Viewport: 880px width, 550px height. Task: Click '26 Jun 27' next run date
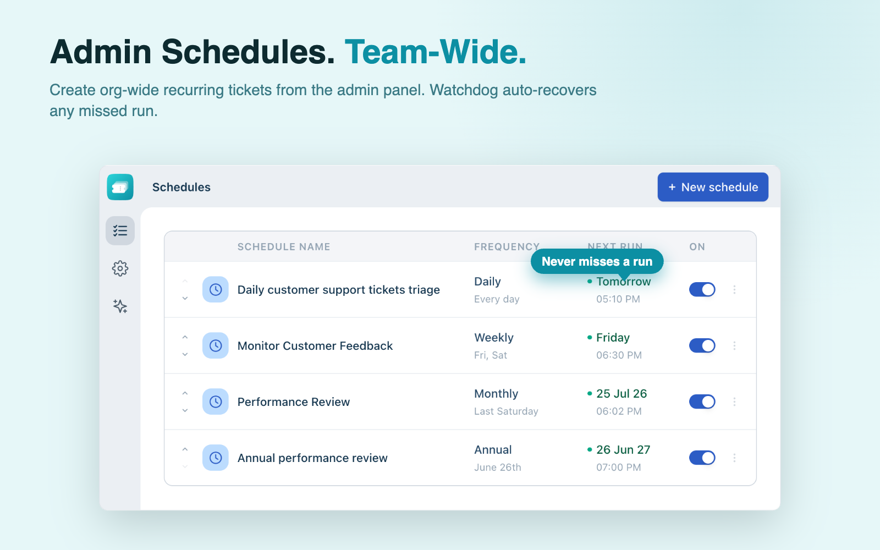tap(623, 450)
